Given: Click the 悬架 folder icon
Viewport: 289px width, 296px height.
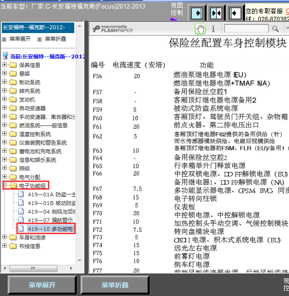Looking at the screenshot, I should coord(13,73).
